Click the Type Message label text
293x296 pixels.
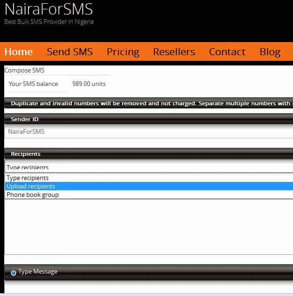pos(38,272)
